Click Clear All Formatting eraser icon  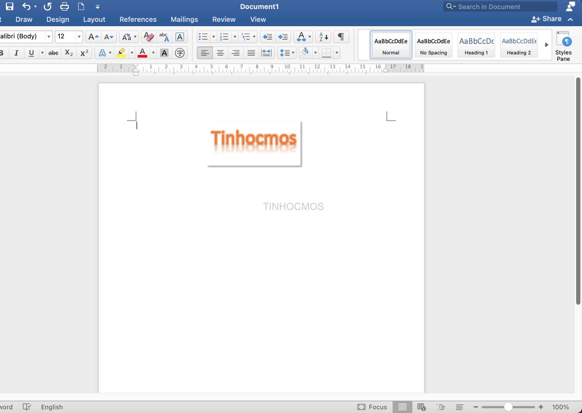click(149, 37)
